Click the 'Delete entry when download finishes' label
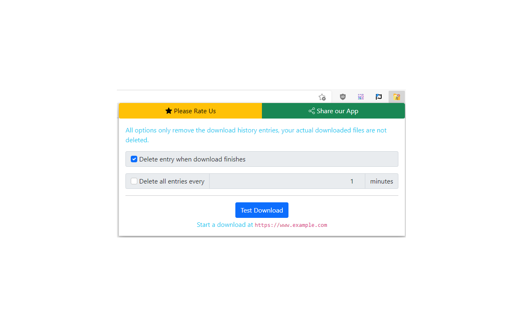 (192, 159)
